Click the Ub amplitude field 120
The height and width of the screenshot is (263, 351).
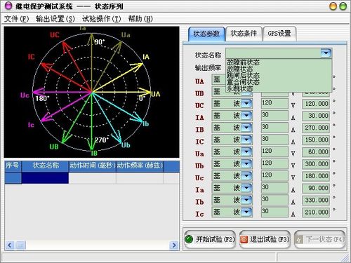(x=274, y=164)
